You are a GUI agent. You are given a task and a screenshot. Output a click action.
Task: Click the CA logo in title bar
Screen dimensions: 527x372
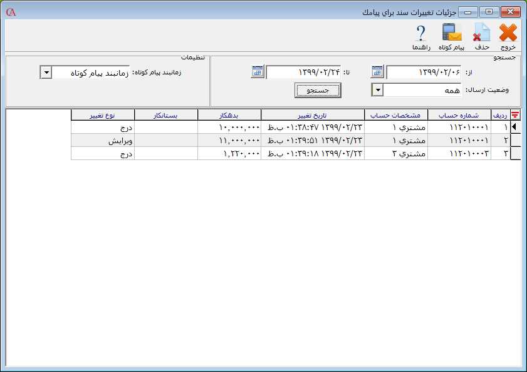click(x=9, y=13)
